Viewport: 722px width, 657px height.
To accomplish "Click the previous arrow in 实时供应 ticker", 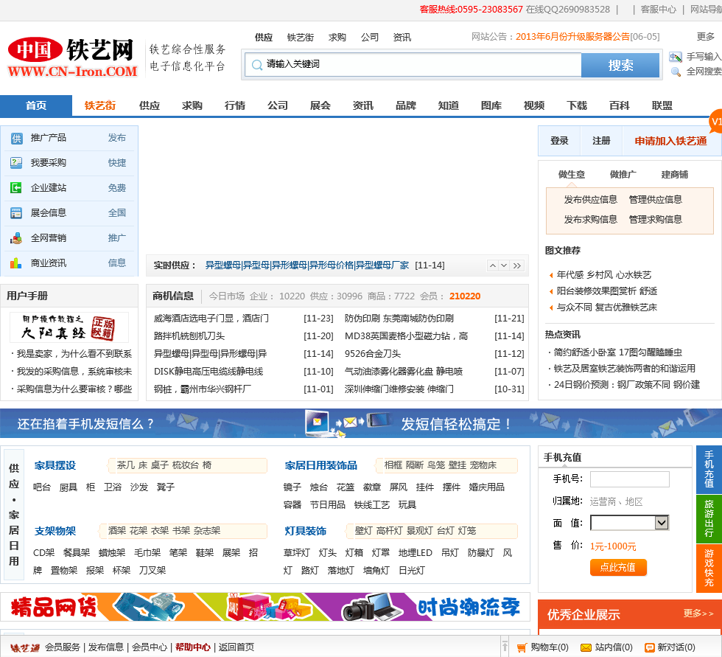I will click(x=493, y=265).
